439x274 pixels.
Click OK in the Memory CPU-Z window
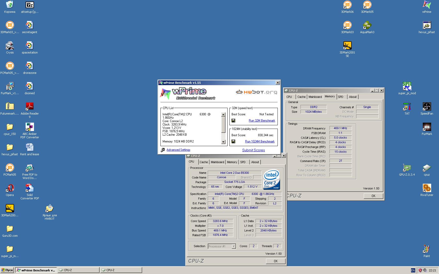[373, 196]
